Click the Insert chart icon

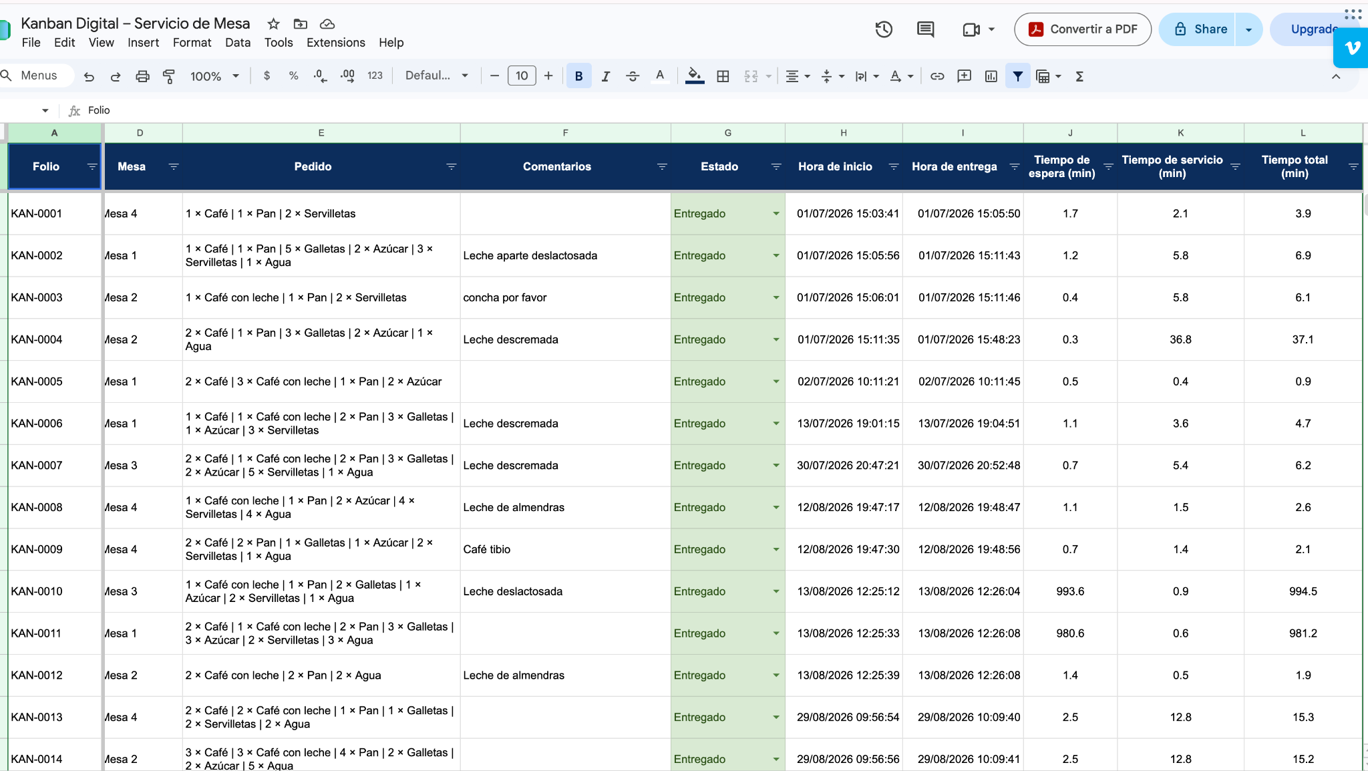coord(991,76)
